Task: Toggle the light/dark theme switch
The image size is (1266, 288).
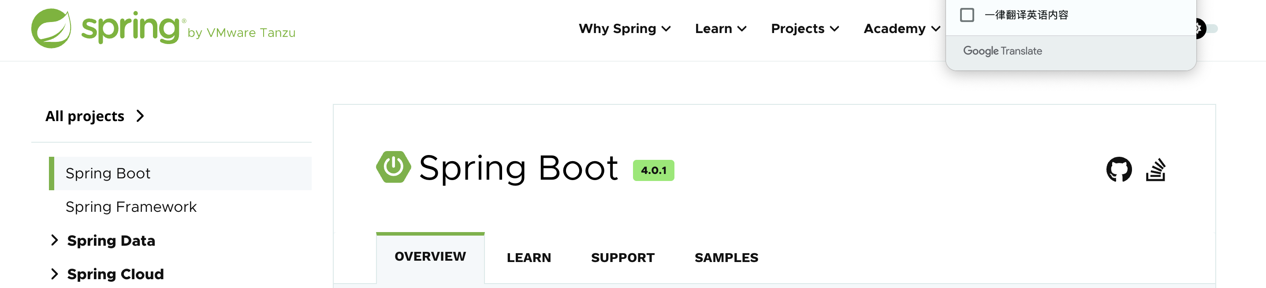Action: tap(1210, 29)
